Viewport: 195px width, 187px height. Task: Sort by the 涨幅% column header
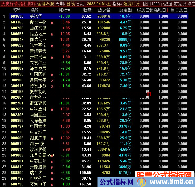point(65,10)
